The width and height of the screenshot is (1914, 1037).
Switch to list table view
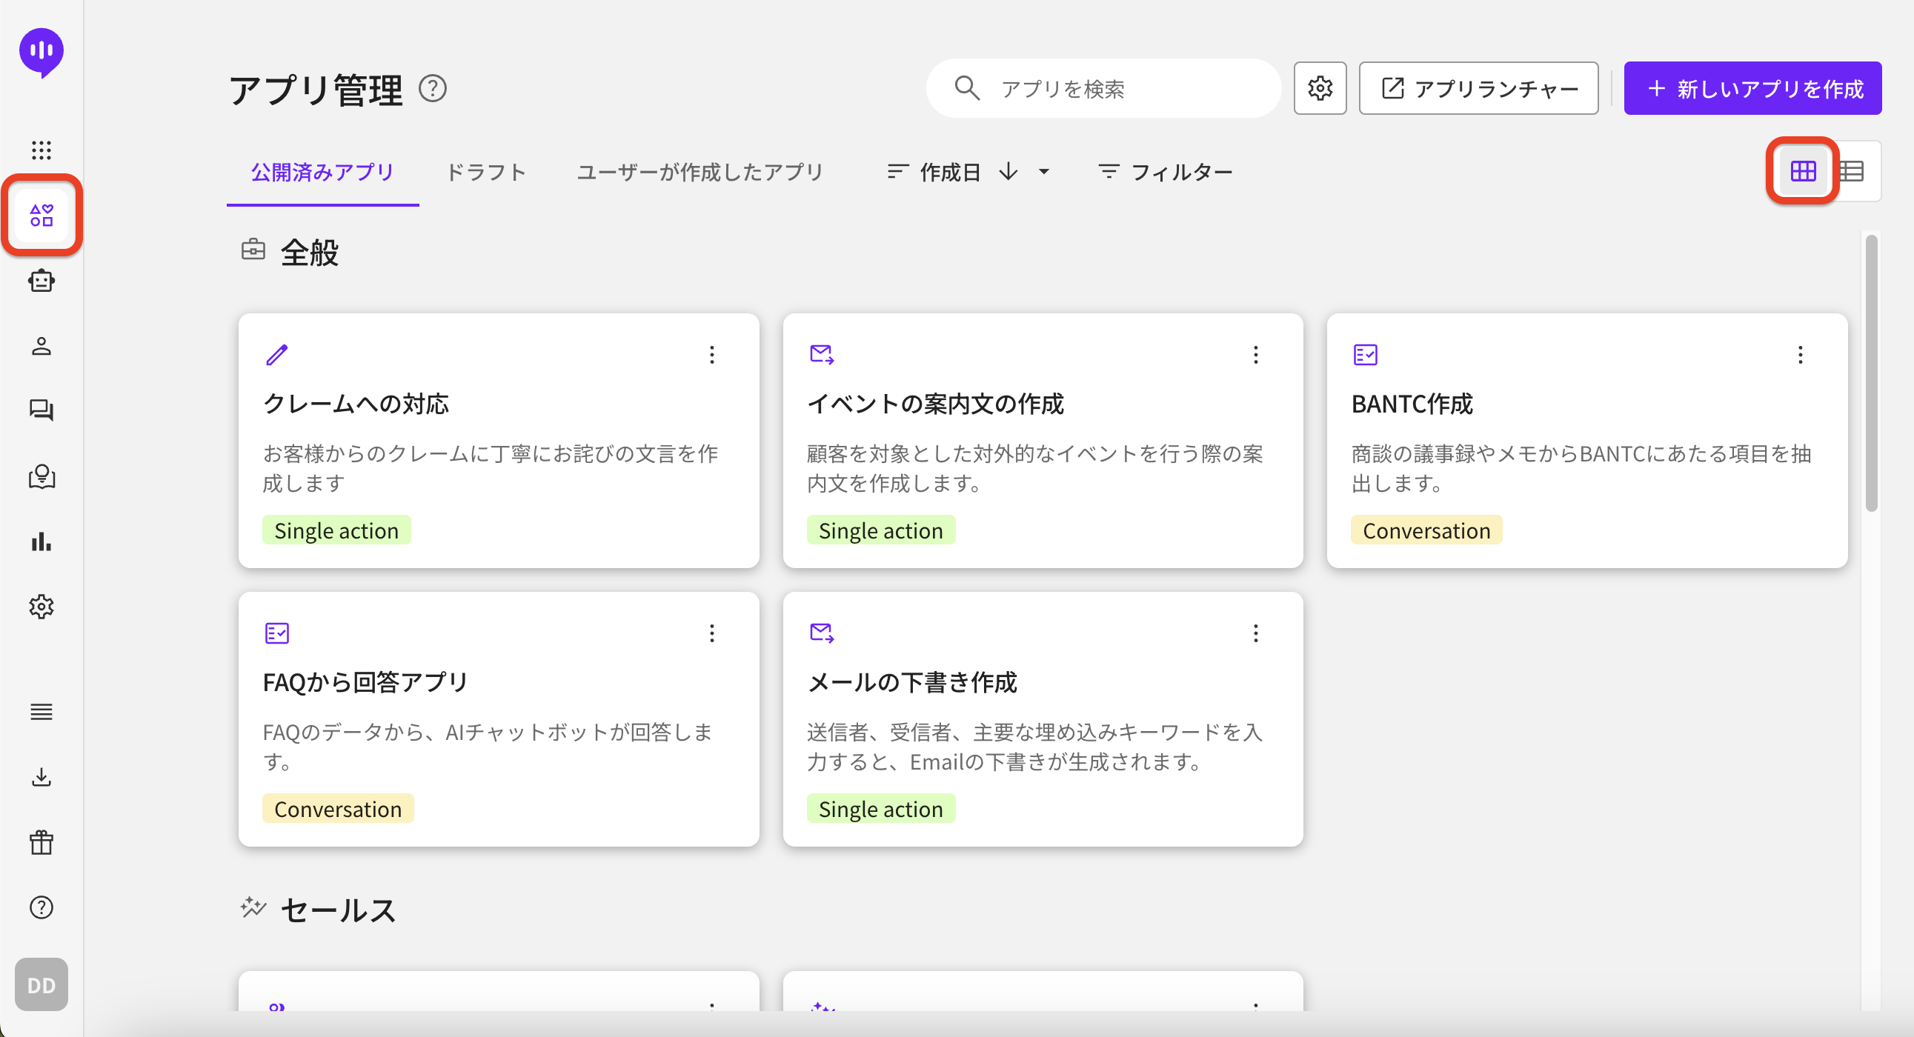tap(1852, 172)
